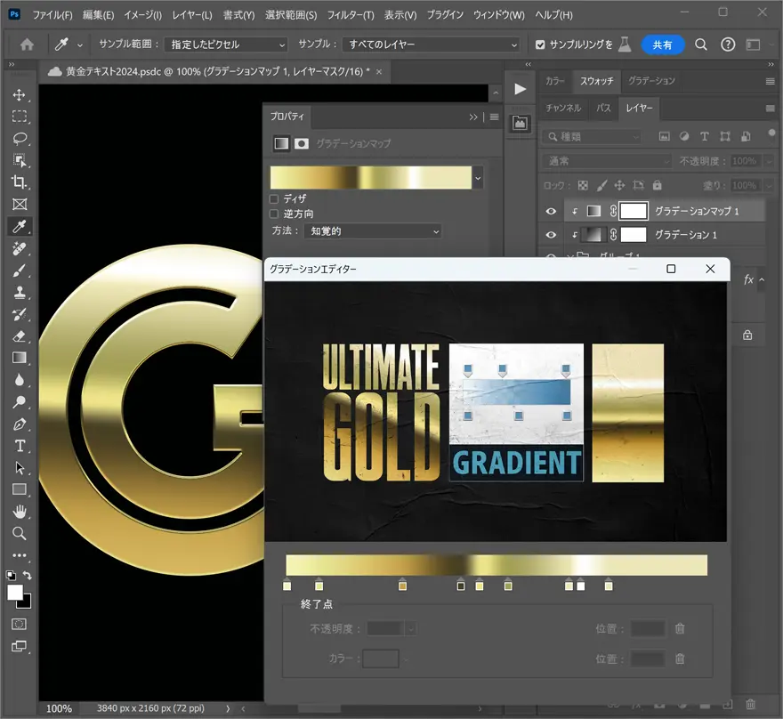783x719 pixels.
Task: Switch to the パス tab
Action: [x=603, y=108]
